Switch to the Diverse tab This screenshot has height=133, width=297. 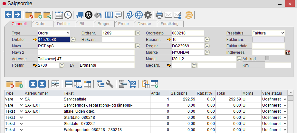tap(144, 24)
